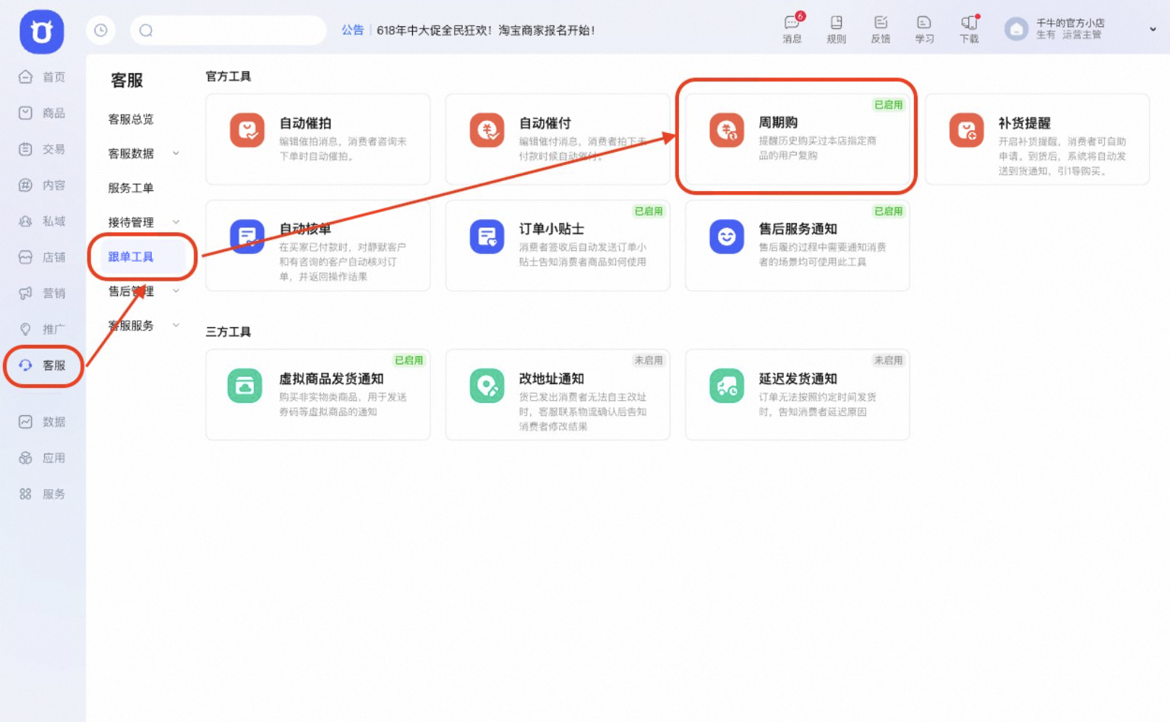Click the 官方工具 section heading
This screenshot has width=1170, height=722.
(229, 77)
